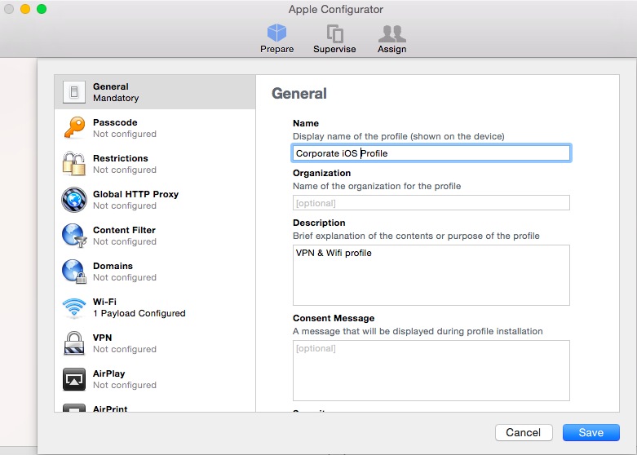Click the Domains globe-lock icon

[x=74, y=272]
